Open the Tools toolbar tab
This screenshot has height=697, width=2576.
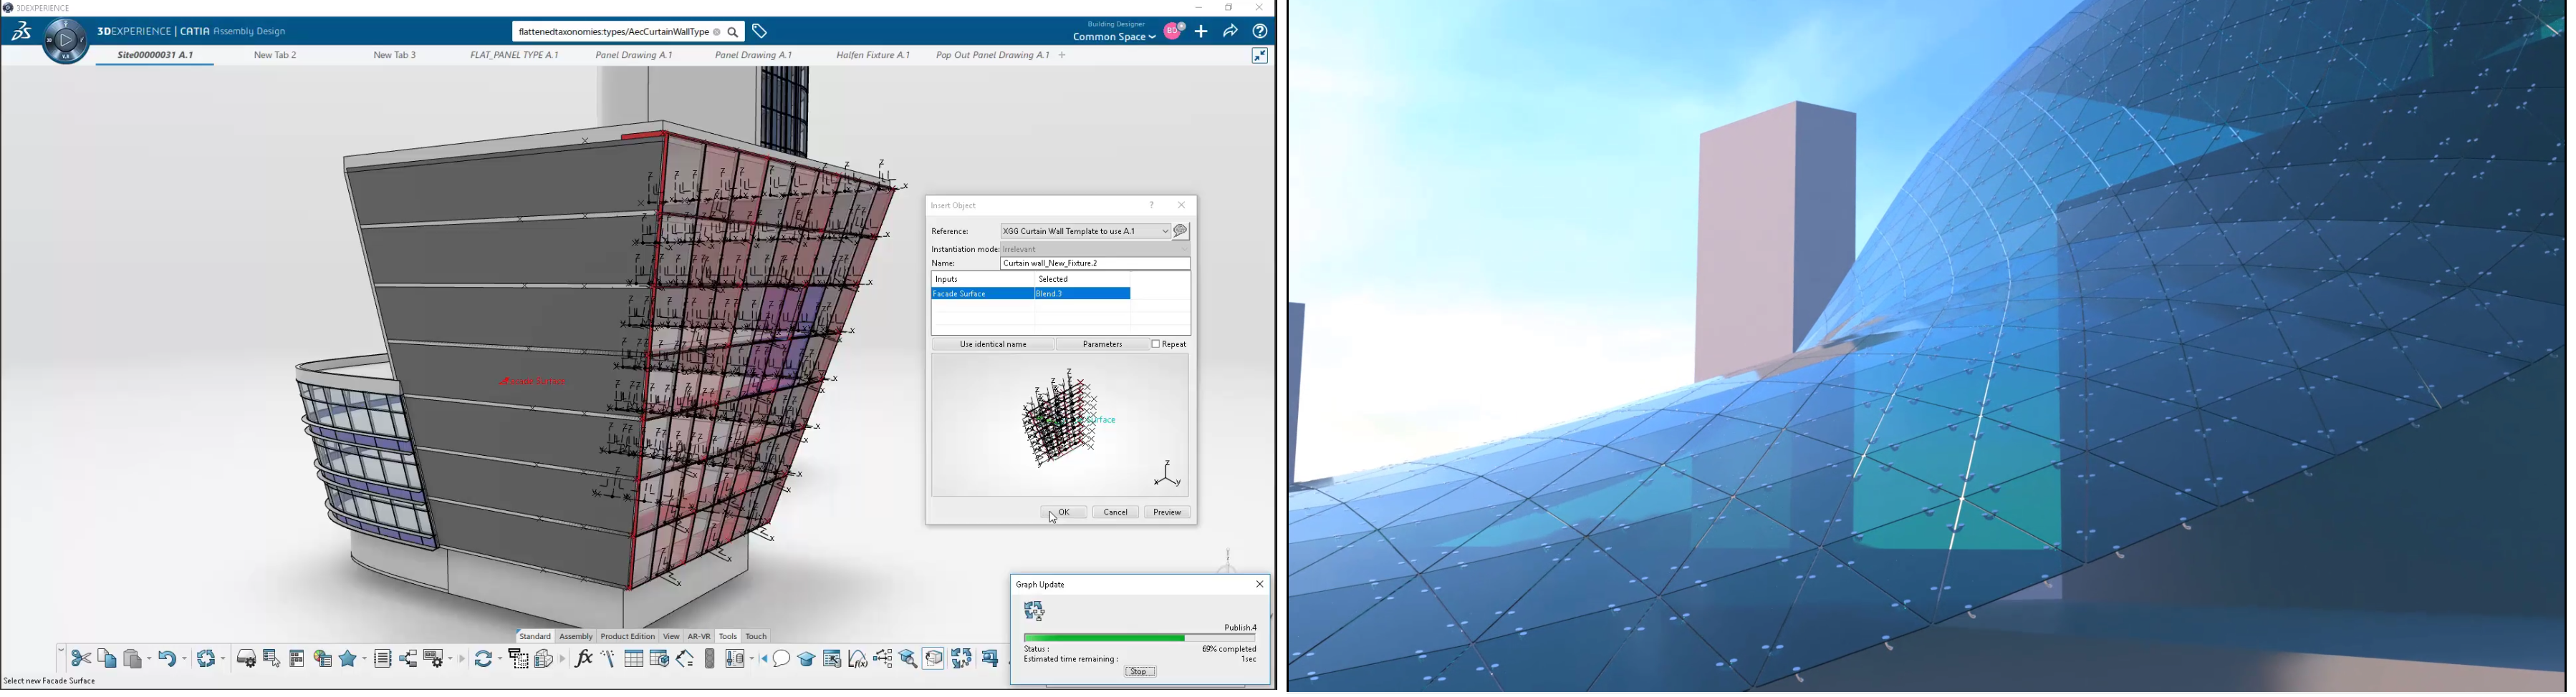(727, 636)
